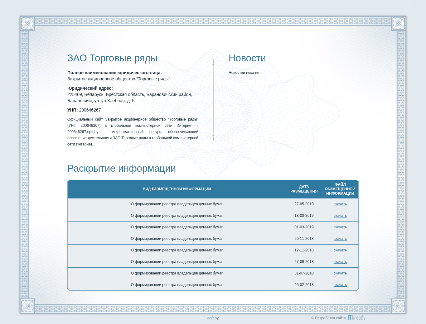Download the file dated 27-05-2019

(340, 204)
